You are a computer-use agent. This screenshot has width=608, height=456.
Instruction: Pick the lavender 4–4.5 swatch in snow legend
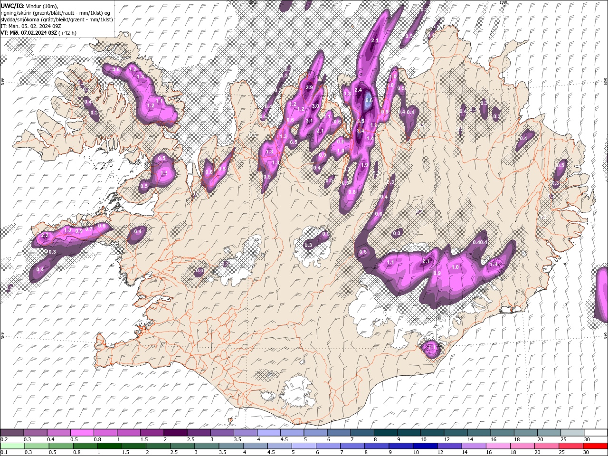[x=269, y=433]
